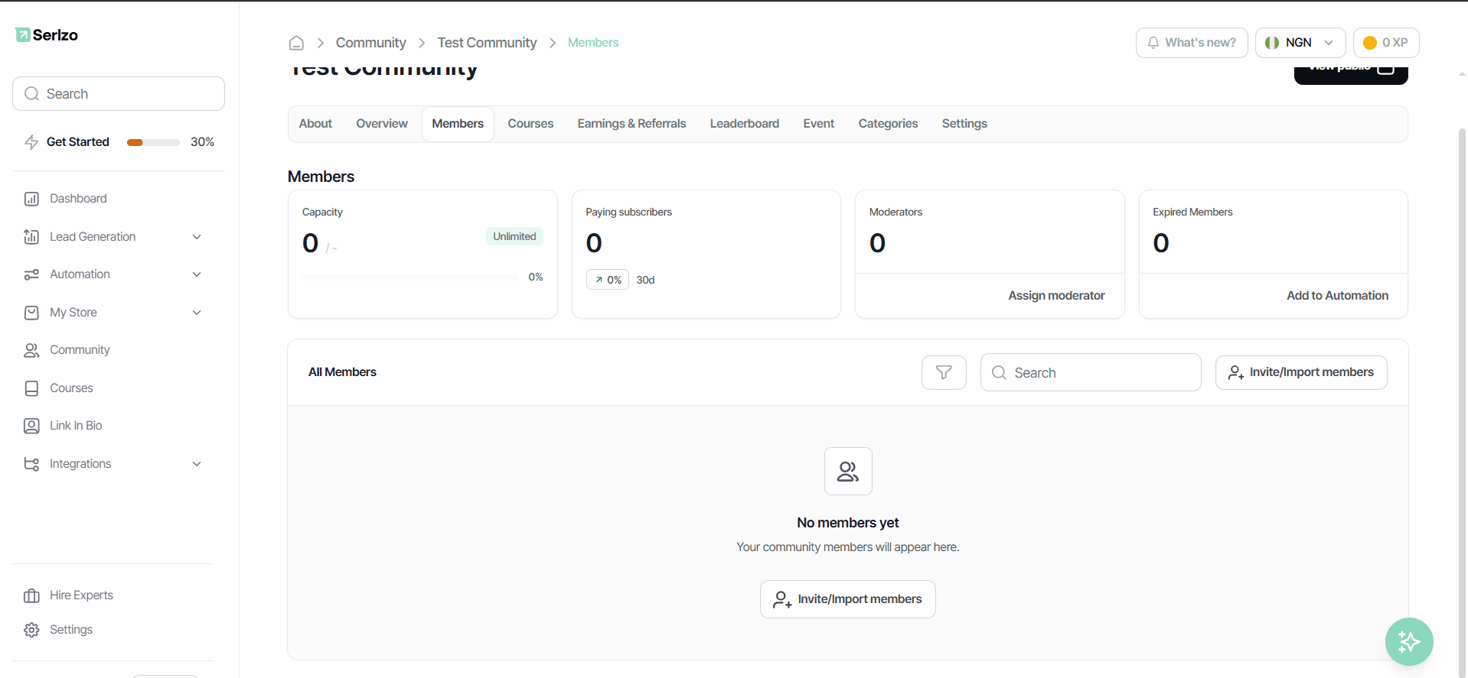Open Hire Experts in sidebar
The image size is (1468, 678).
[81, 595]
